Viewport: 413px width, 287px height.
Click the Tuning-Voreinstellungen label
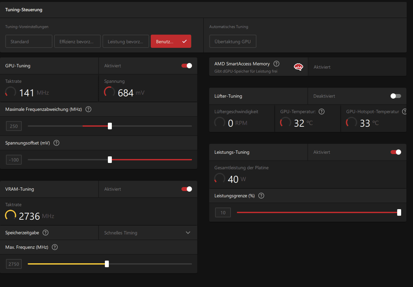(x=27, y=27)
